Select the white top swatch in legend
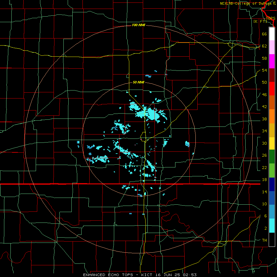Screen dimensions: 277x277 (272, 34)
